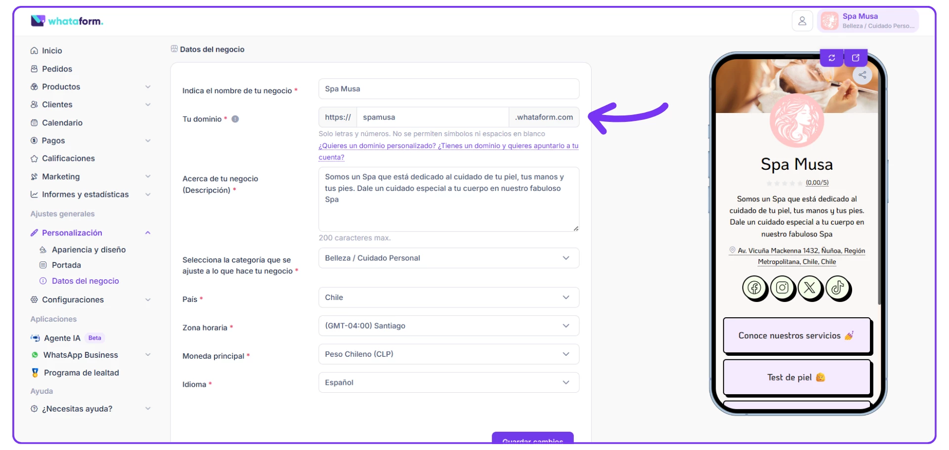The height and width of the screenshot is (450, 949).
Task: Click the X social icon in preview
Action: coord(810,288)
